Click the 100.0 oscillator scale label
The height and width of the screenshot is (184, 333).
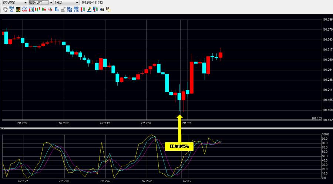pyautogui.click(x=325, y=134)
